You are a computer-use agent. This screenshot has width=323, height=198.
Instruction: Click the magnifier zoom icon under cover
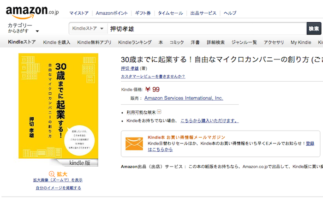[52, 174]
